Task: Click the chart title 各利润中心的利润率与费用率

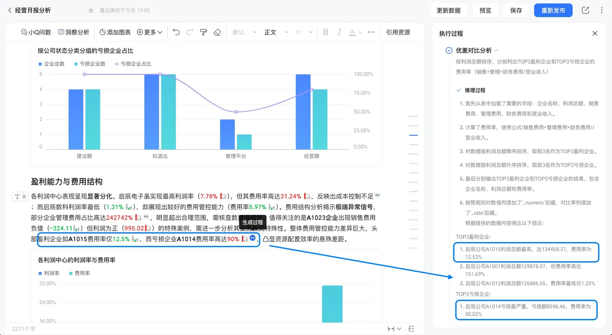Action: tap(76, 260)
